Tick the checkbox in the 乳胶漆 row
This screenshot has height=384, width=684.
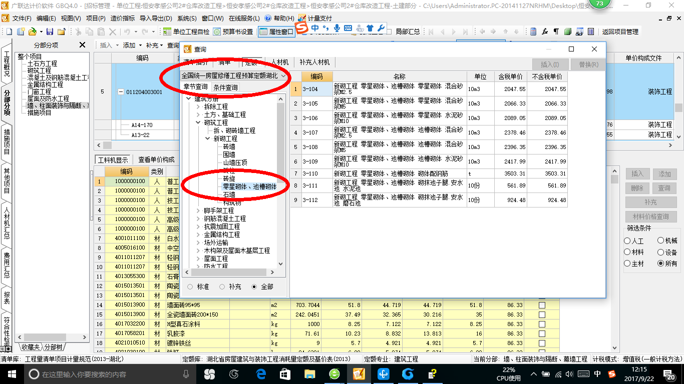coord(542,333)
